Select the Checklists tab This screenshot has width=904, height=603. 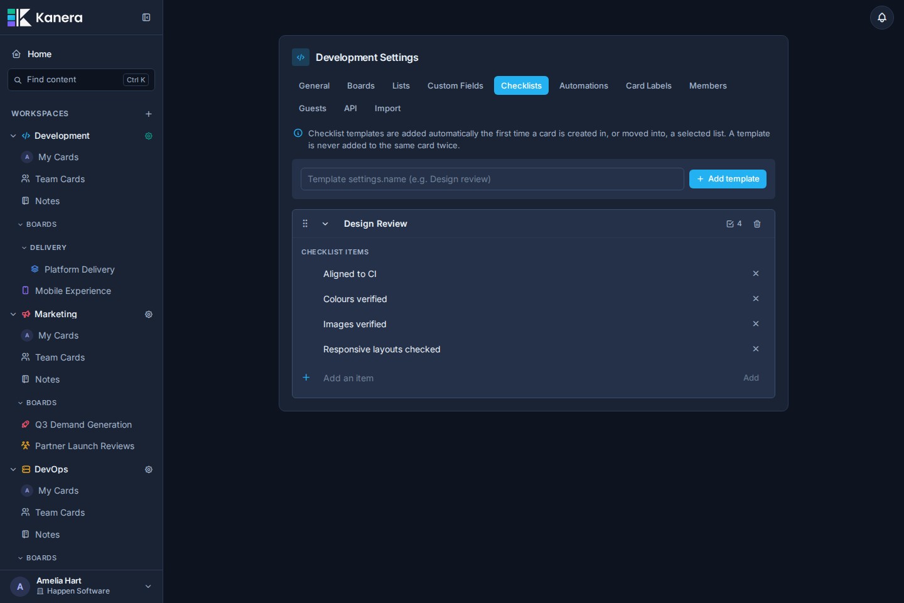pyautogui.click(x=521, y=85)
